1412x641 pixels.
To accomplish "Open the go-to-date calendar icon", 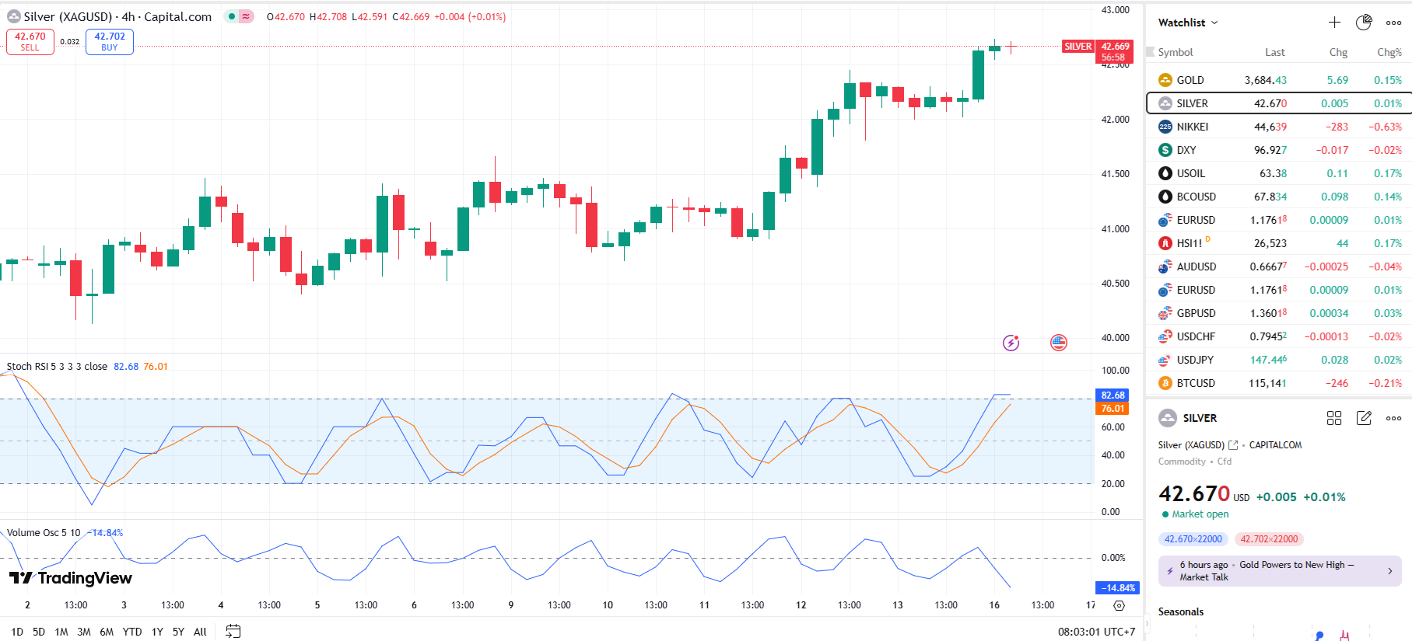I will click(x=233, y=632).
